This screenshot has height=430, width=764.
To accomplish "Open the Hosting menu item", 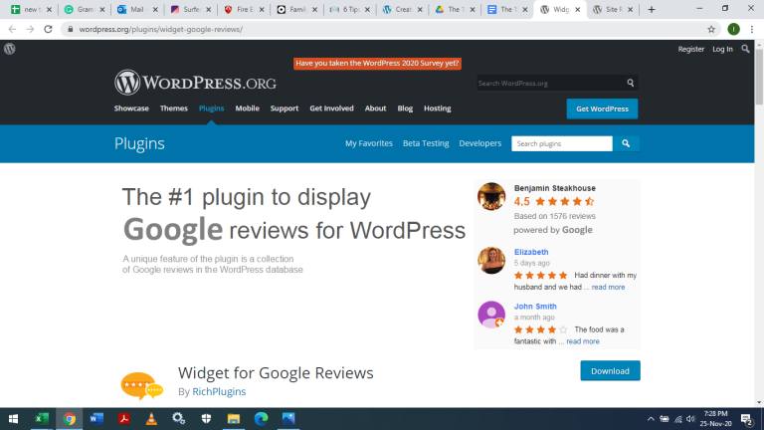I will 437,108.
